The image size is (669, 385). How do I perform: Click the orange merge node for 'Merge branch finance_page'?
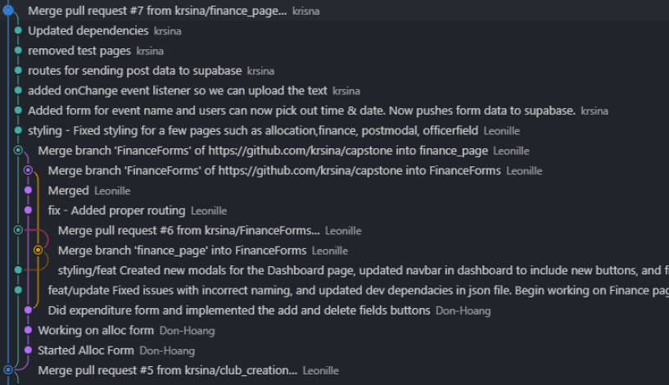click(38, 250)
